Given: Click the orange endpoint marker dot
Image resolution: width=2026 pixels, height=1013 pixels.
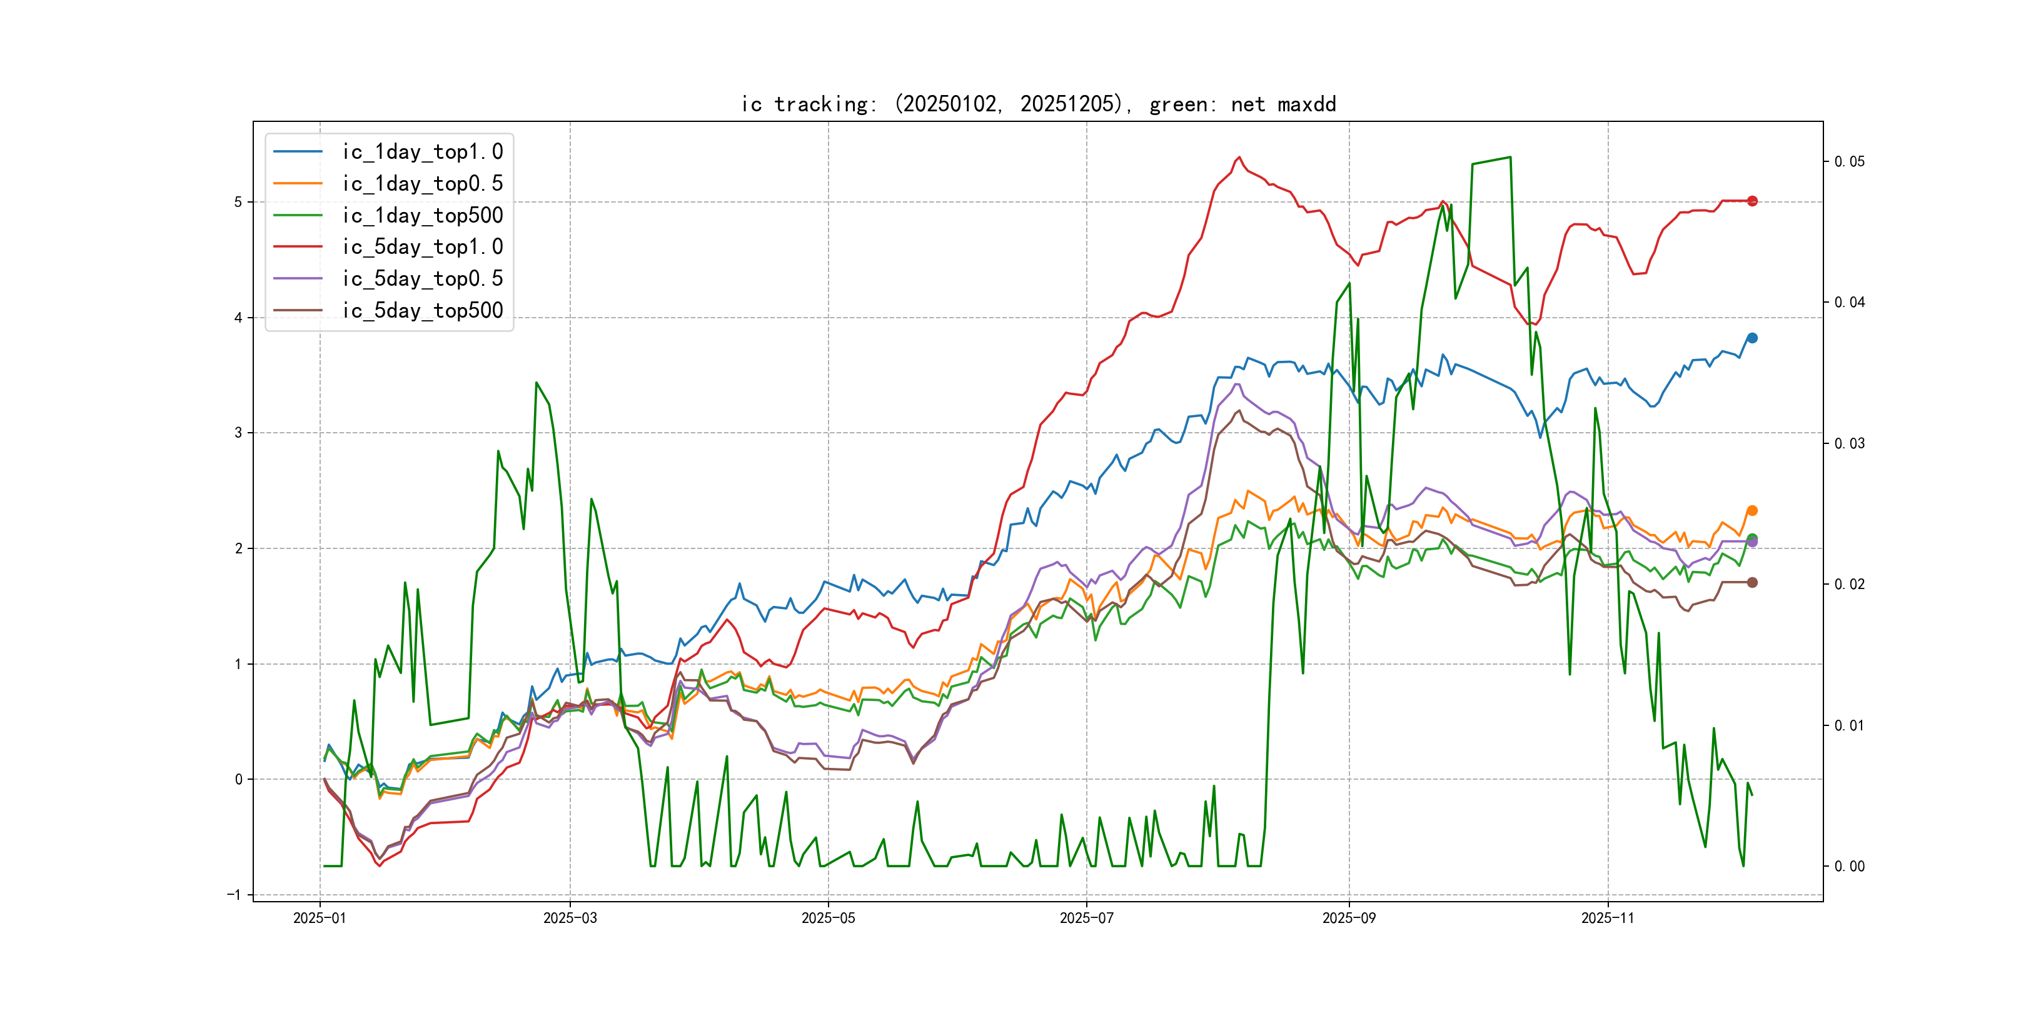Looking at the screenshot, I should (x=1752, y=512).
